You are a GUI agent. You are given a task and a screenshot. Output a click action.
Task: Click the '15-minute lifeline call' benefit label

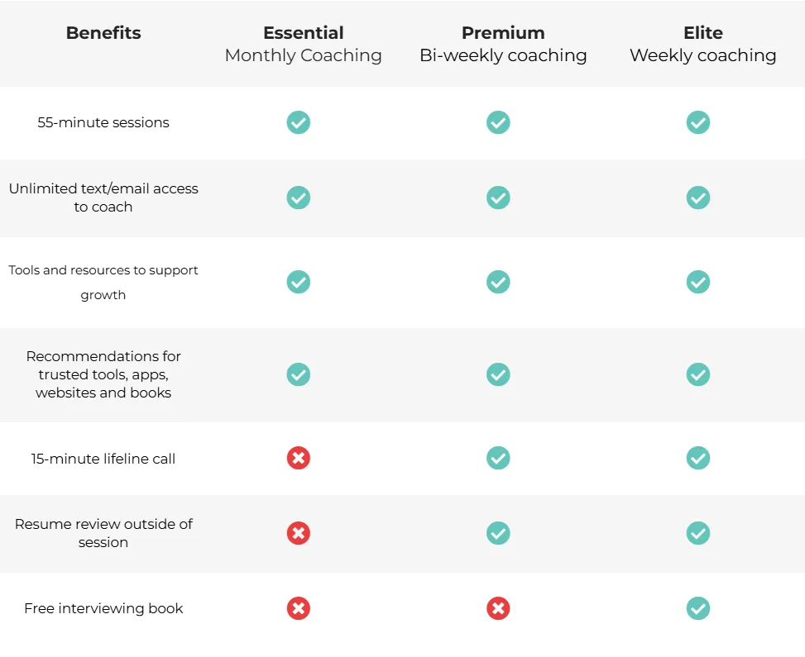pos(103,459)
